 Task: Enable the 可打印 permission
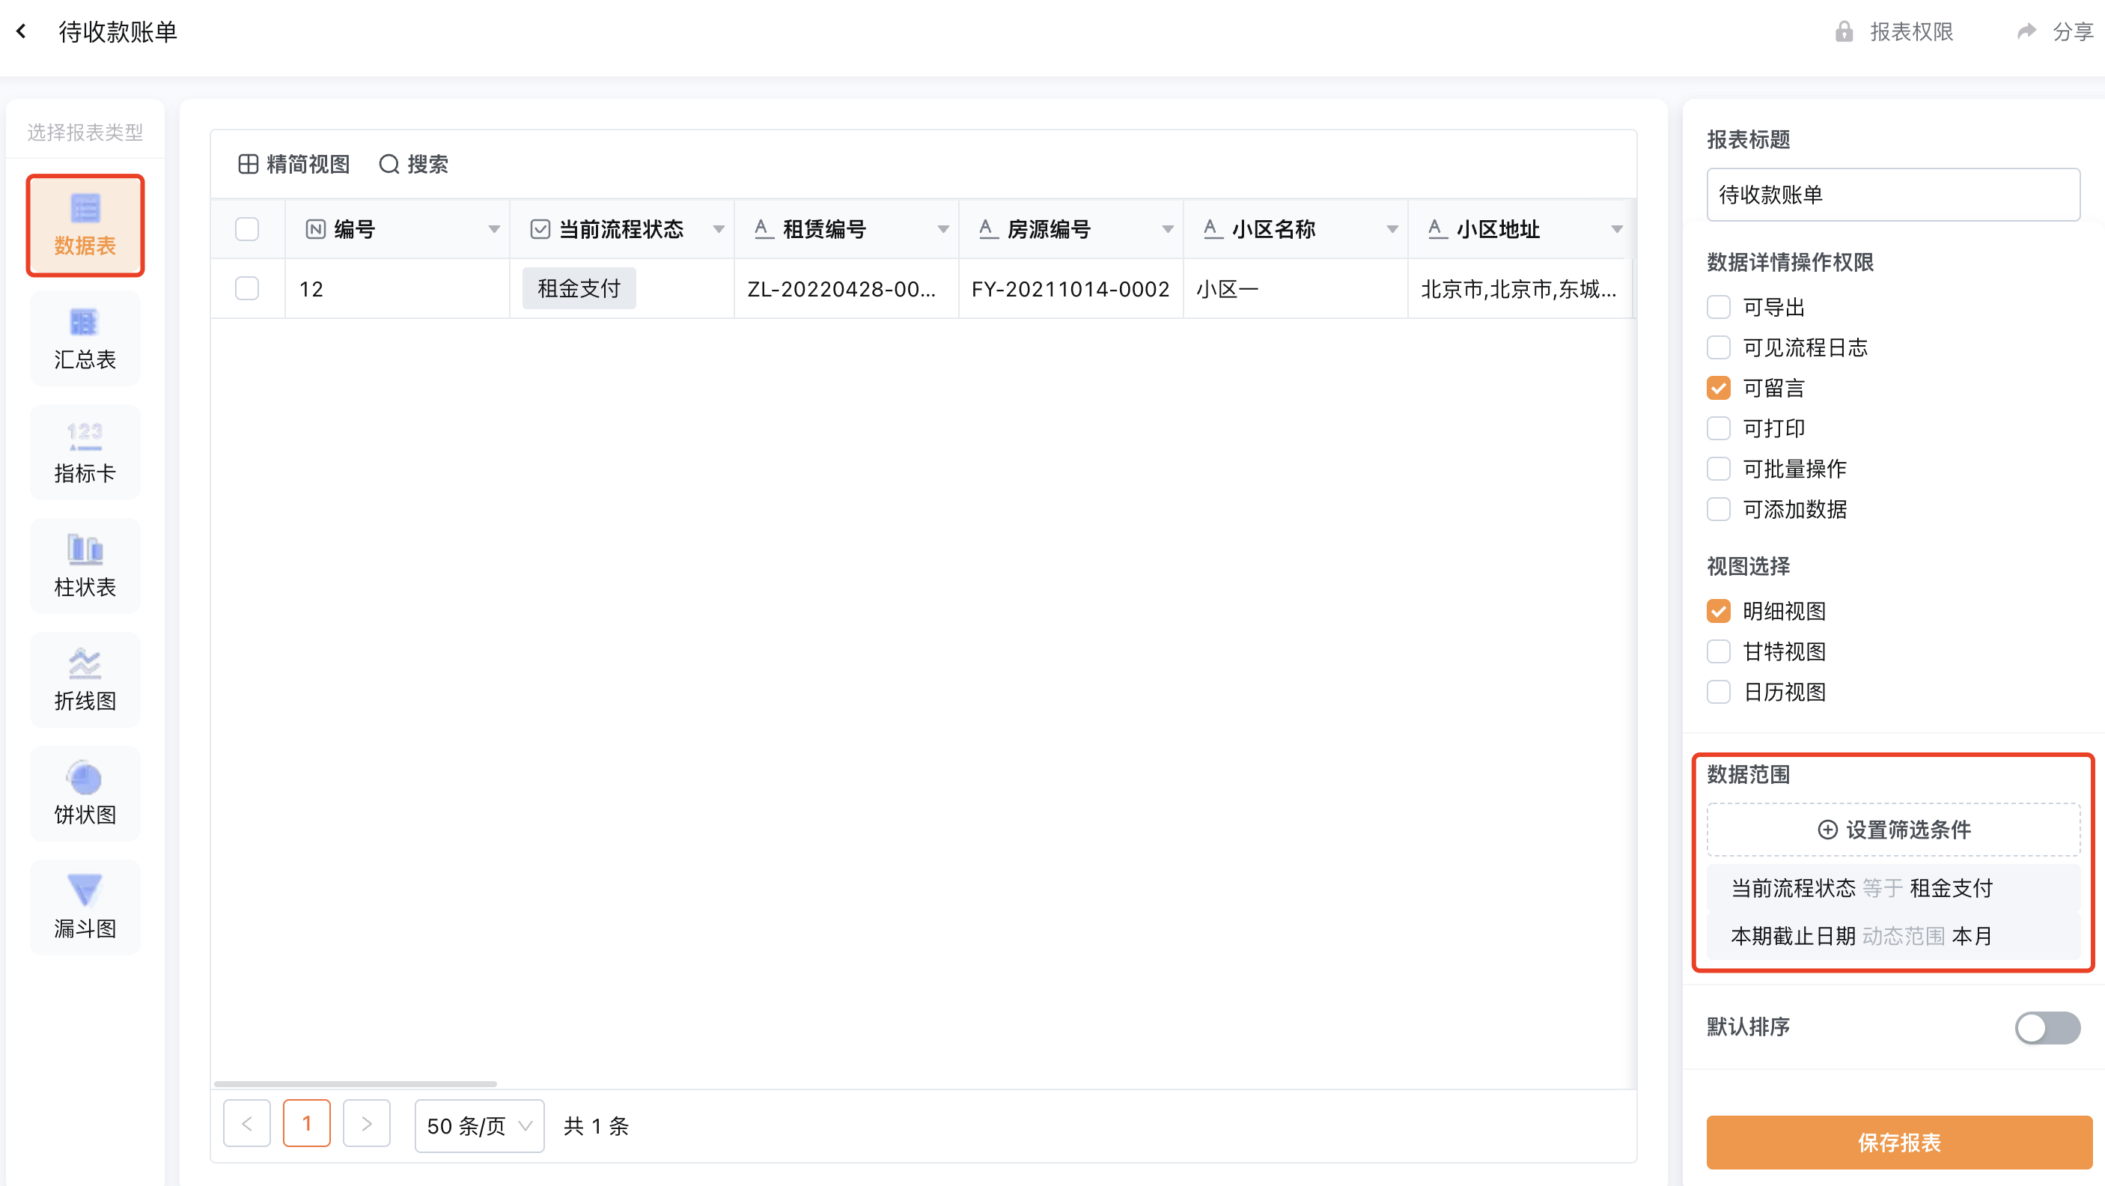(1719, 428)
